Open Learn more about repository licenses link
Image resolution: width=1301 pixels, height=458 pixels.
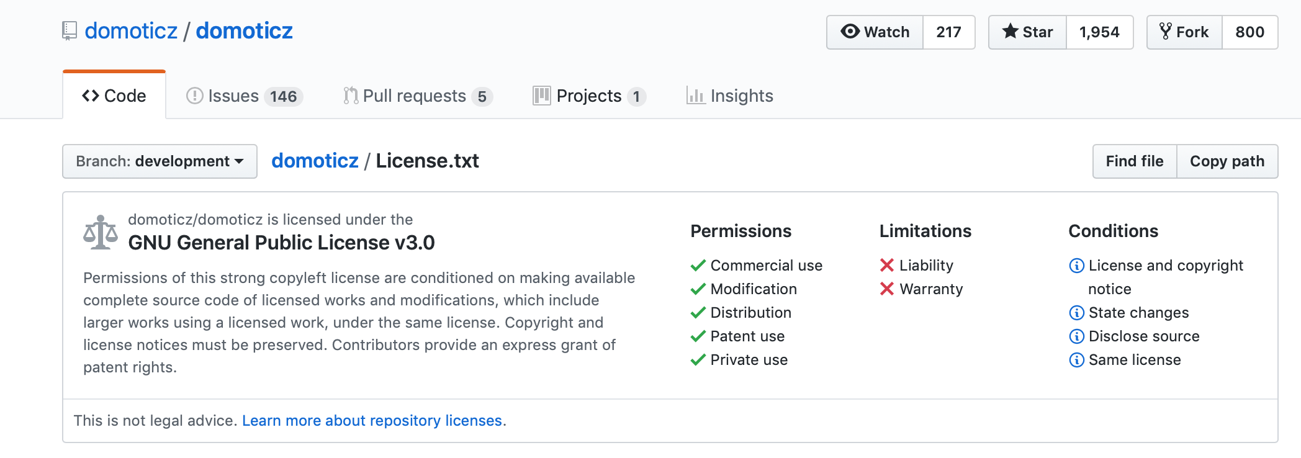click(x=372, y=421)
